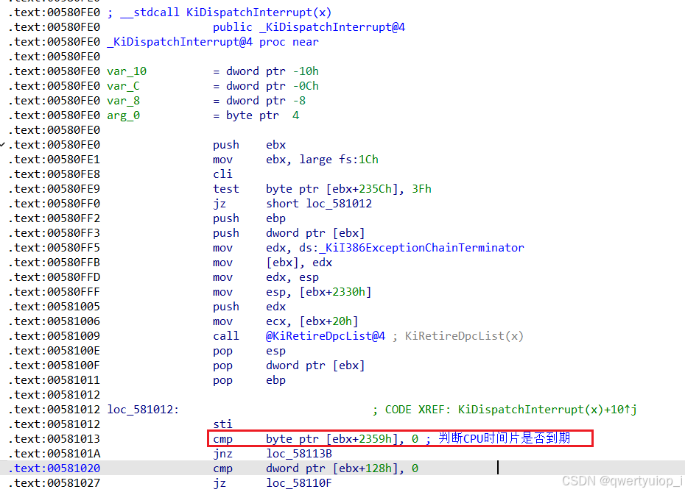Select the -10h offset value
Viewport: 685px width, 492px height.
pyautogui.click(x=306, y=71)
